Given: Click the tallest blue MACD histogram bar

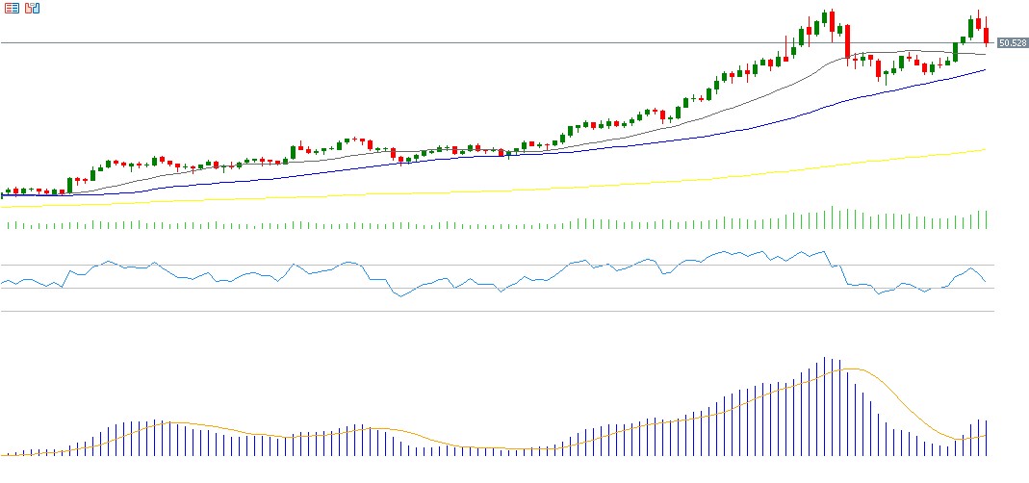Looking at the screenshot, I should [825, 404].
